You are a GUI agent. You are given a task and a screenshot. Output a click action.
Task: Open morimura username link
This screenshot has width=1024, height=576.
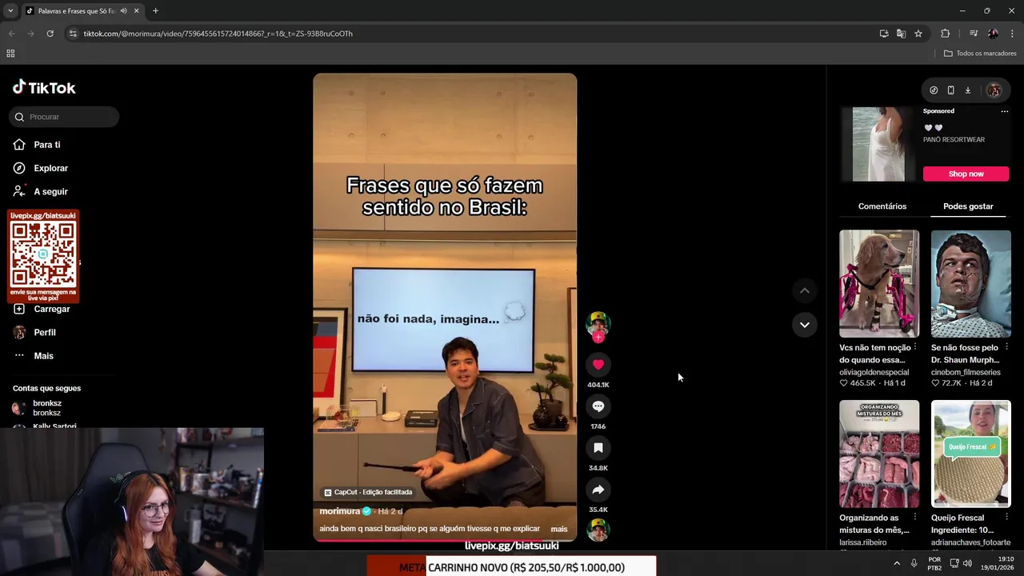[x=340, y=511]
